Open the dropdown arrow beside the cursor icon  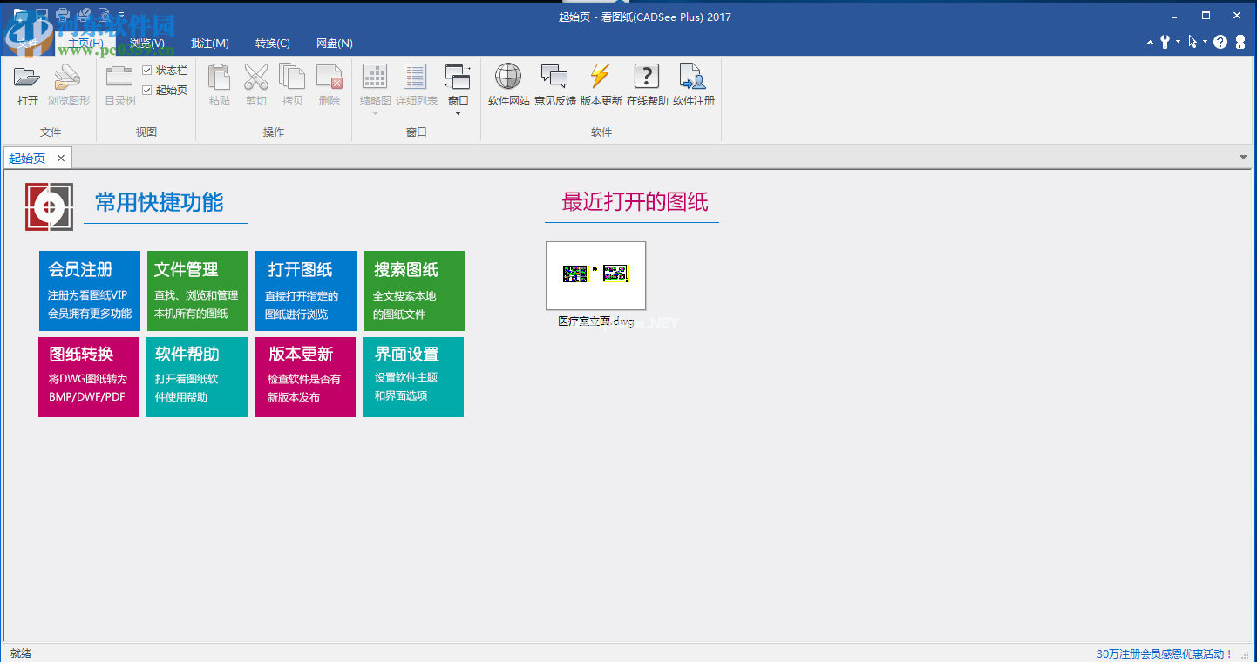coord(1205,41)
